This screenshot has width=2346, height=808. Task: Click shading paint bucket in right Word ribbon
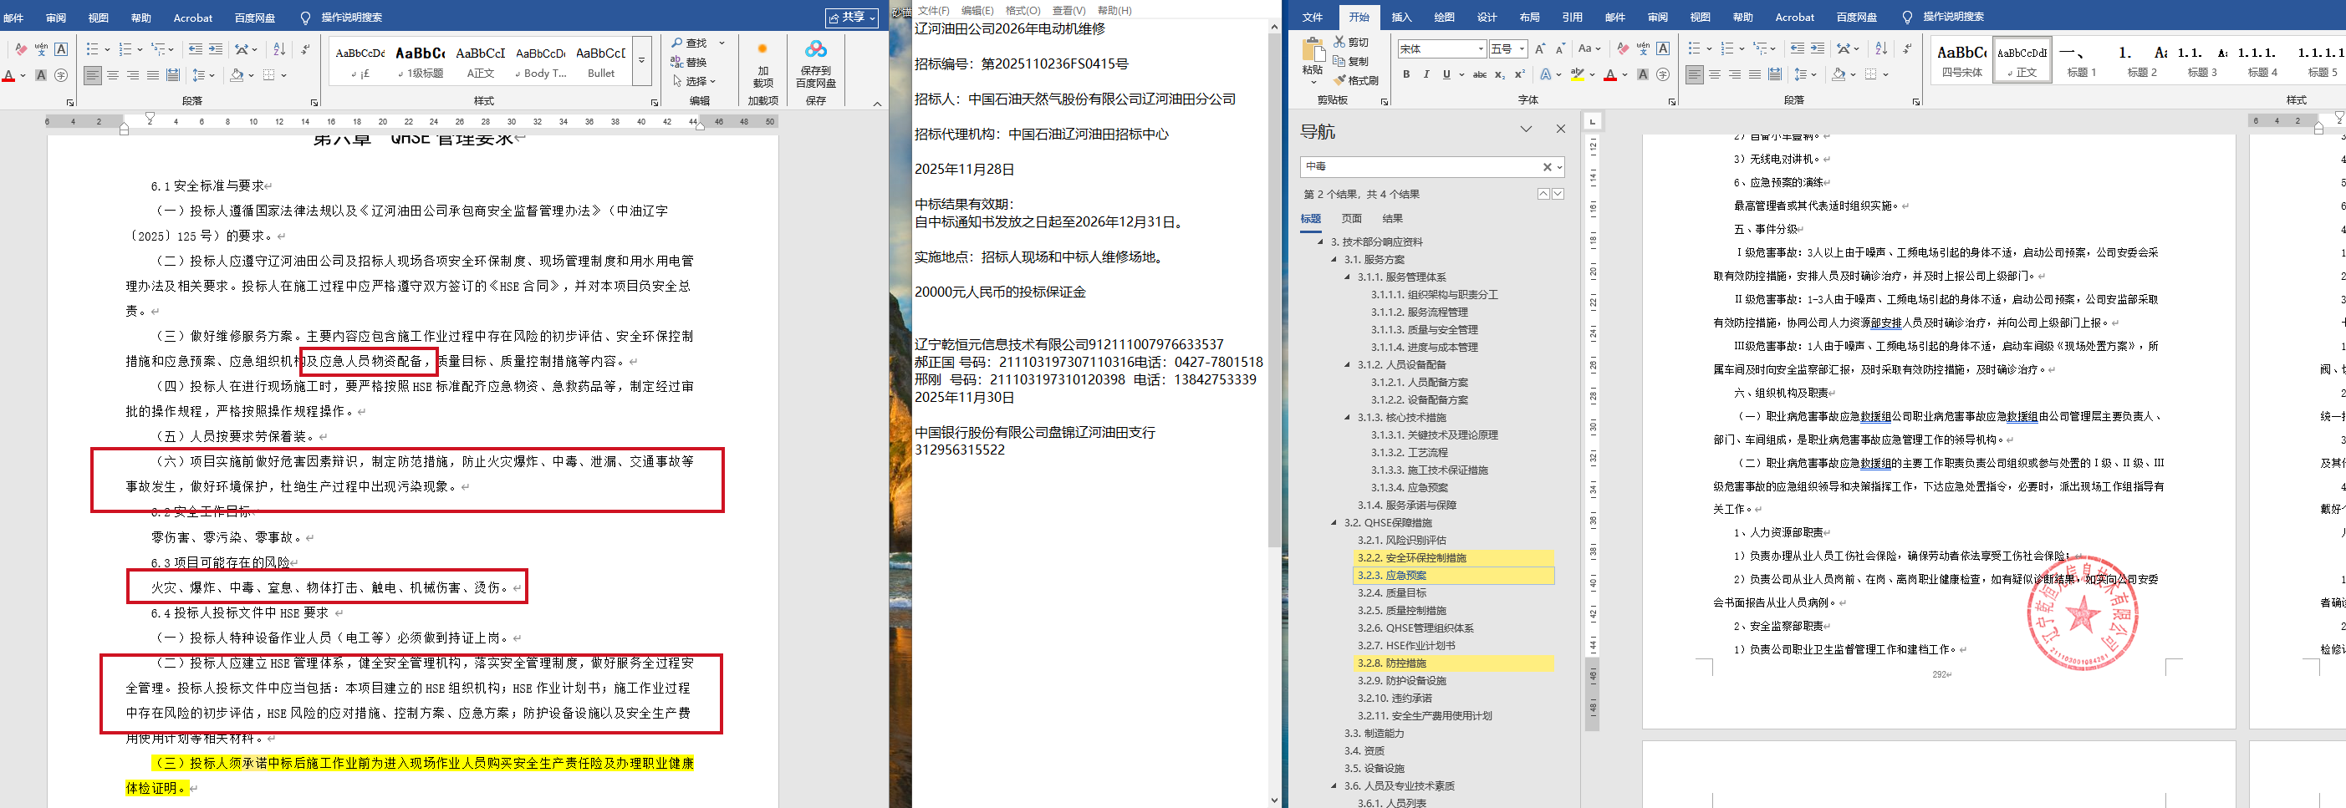(1839, 74)
